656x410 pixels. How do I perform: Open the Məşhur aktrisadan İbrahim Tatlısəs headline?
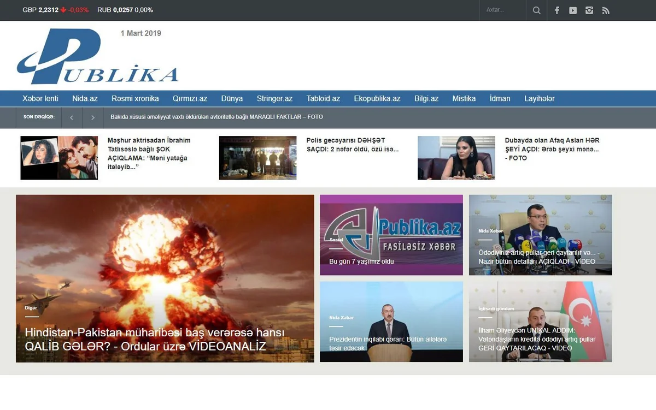[149, 153]
